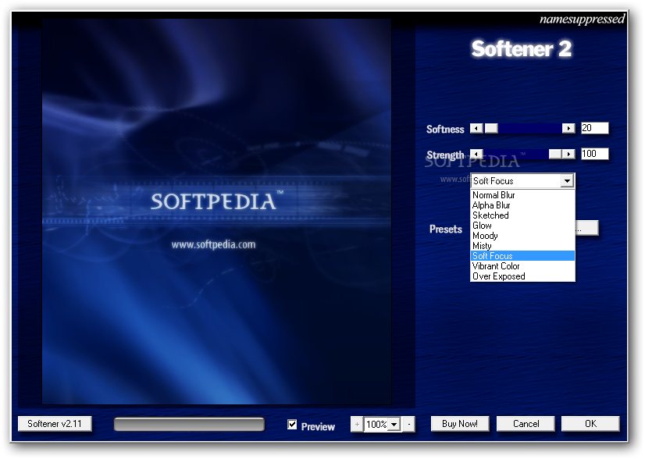This screenshot has height=459, width=645.
Task: Open the Soft Focus mode dropdown arrow
Action: click(x=567, y=181)
